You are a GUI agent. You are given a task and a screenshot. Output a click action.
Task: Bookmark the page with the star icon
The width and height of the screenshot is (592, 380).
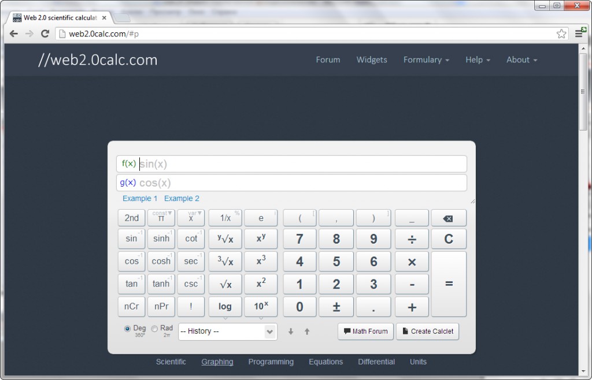[561, 34]
